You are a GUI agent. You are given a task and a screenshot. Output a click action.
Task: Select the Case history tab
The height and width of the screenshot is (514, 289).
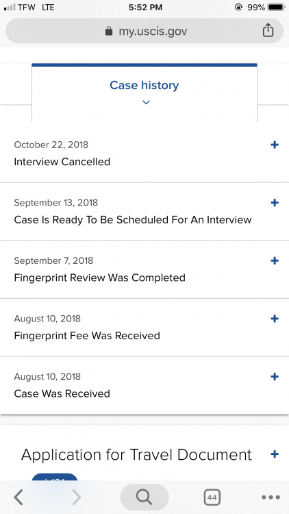point(144,93)
